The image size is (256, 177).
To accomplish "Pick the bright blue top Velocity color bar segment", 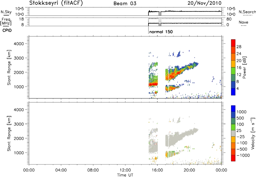I will [233, 109].
